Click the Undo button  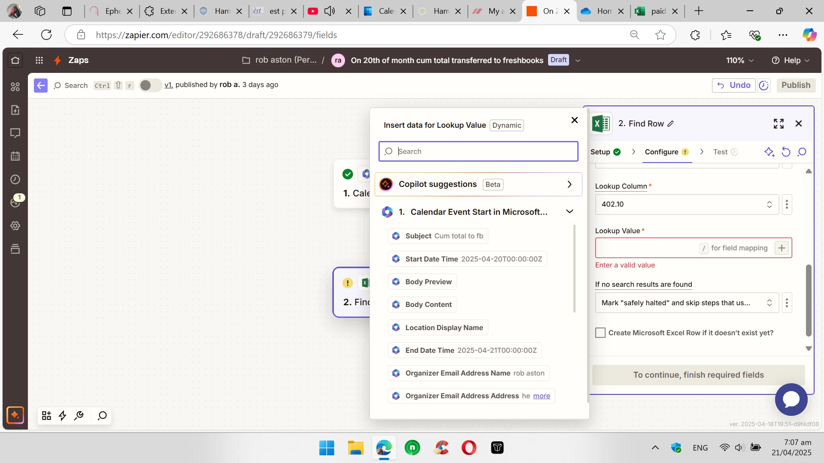coord(734,85)
